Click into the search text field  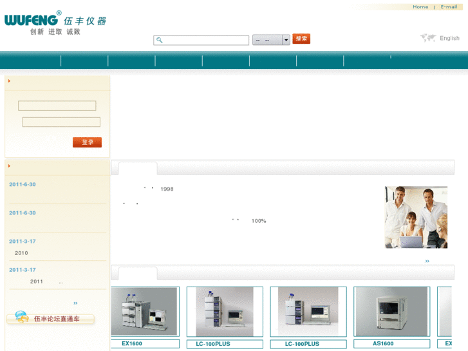(201, 41)
